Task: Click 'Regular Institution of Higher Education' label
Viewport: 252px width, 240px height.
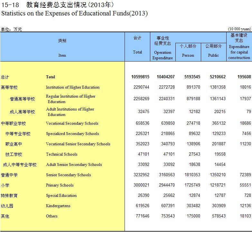Action: pyautogui.click(x=70, y=99)
